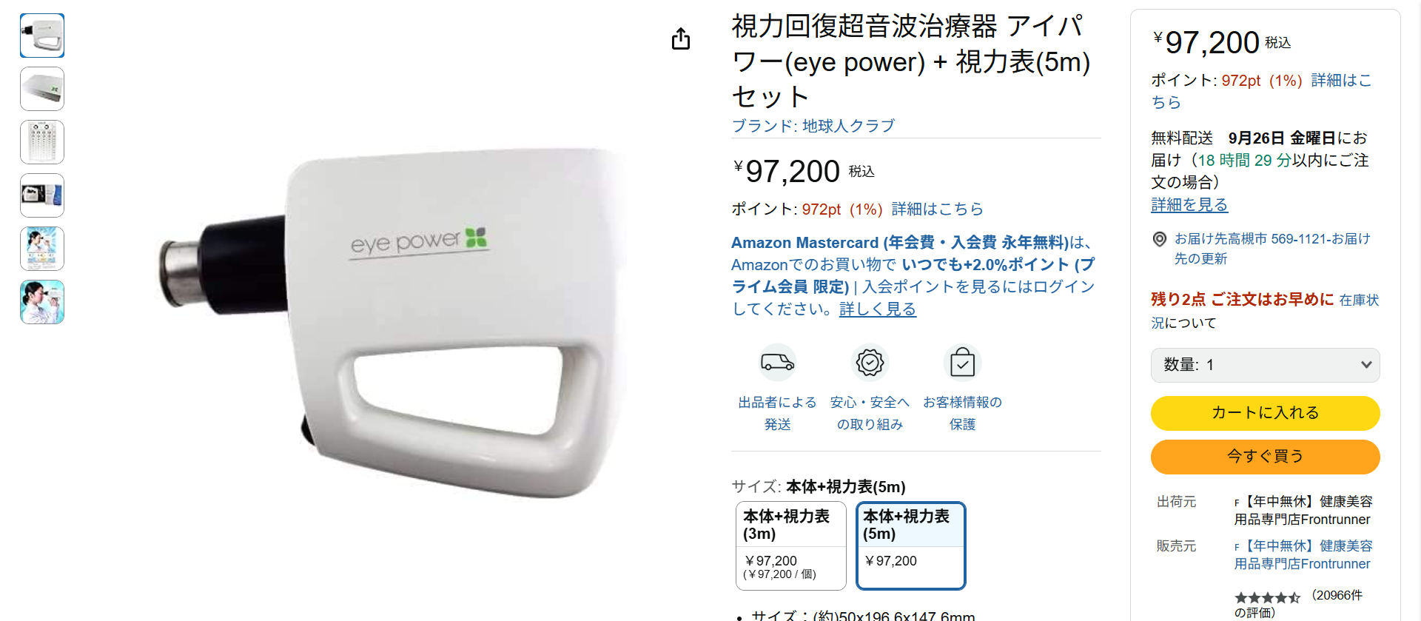This screenshot has width=1421, height=621.
Task: Click 詳細はこちら link next to points
Action: pos(937,209)
